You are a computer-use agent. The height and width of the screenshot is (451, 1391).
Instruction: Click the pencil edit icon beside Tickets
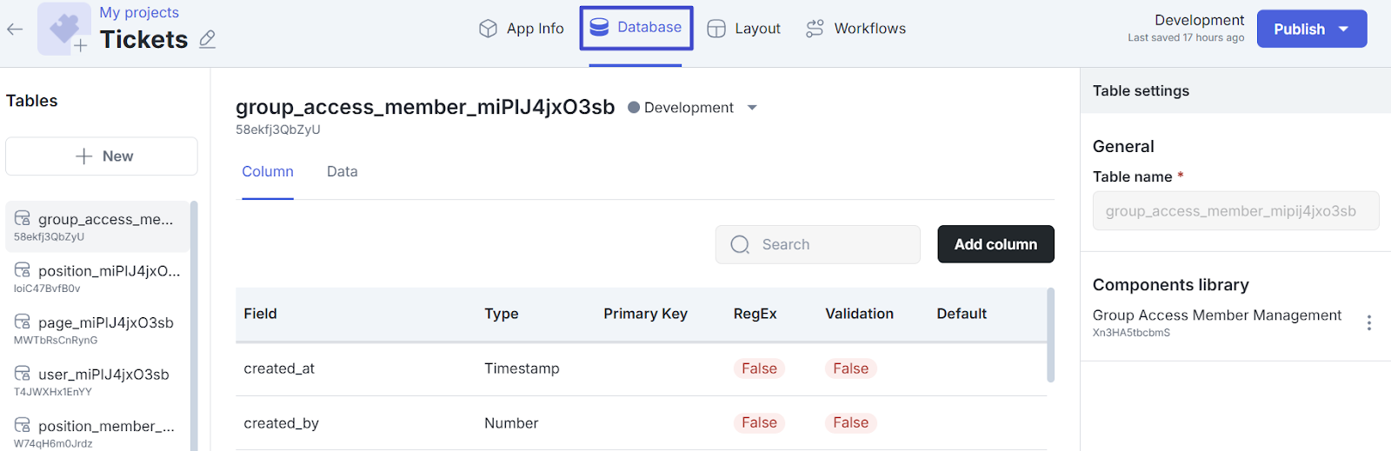[207, 39]
